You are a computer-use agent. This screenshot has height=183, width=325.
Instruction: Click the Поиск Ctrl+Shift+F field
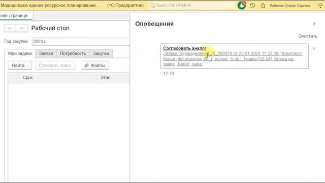coord(192,6)
